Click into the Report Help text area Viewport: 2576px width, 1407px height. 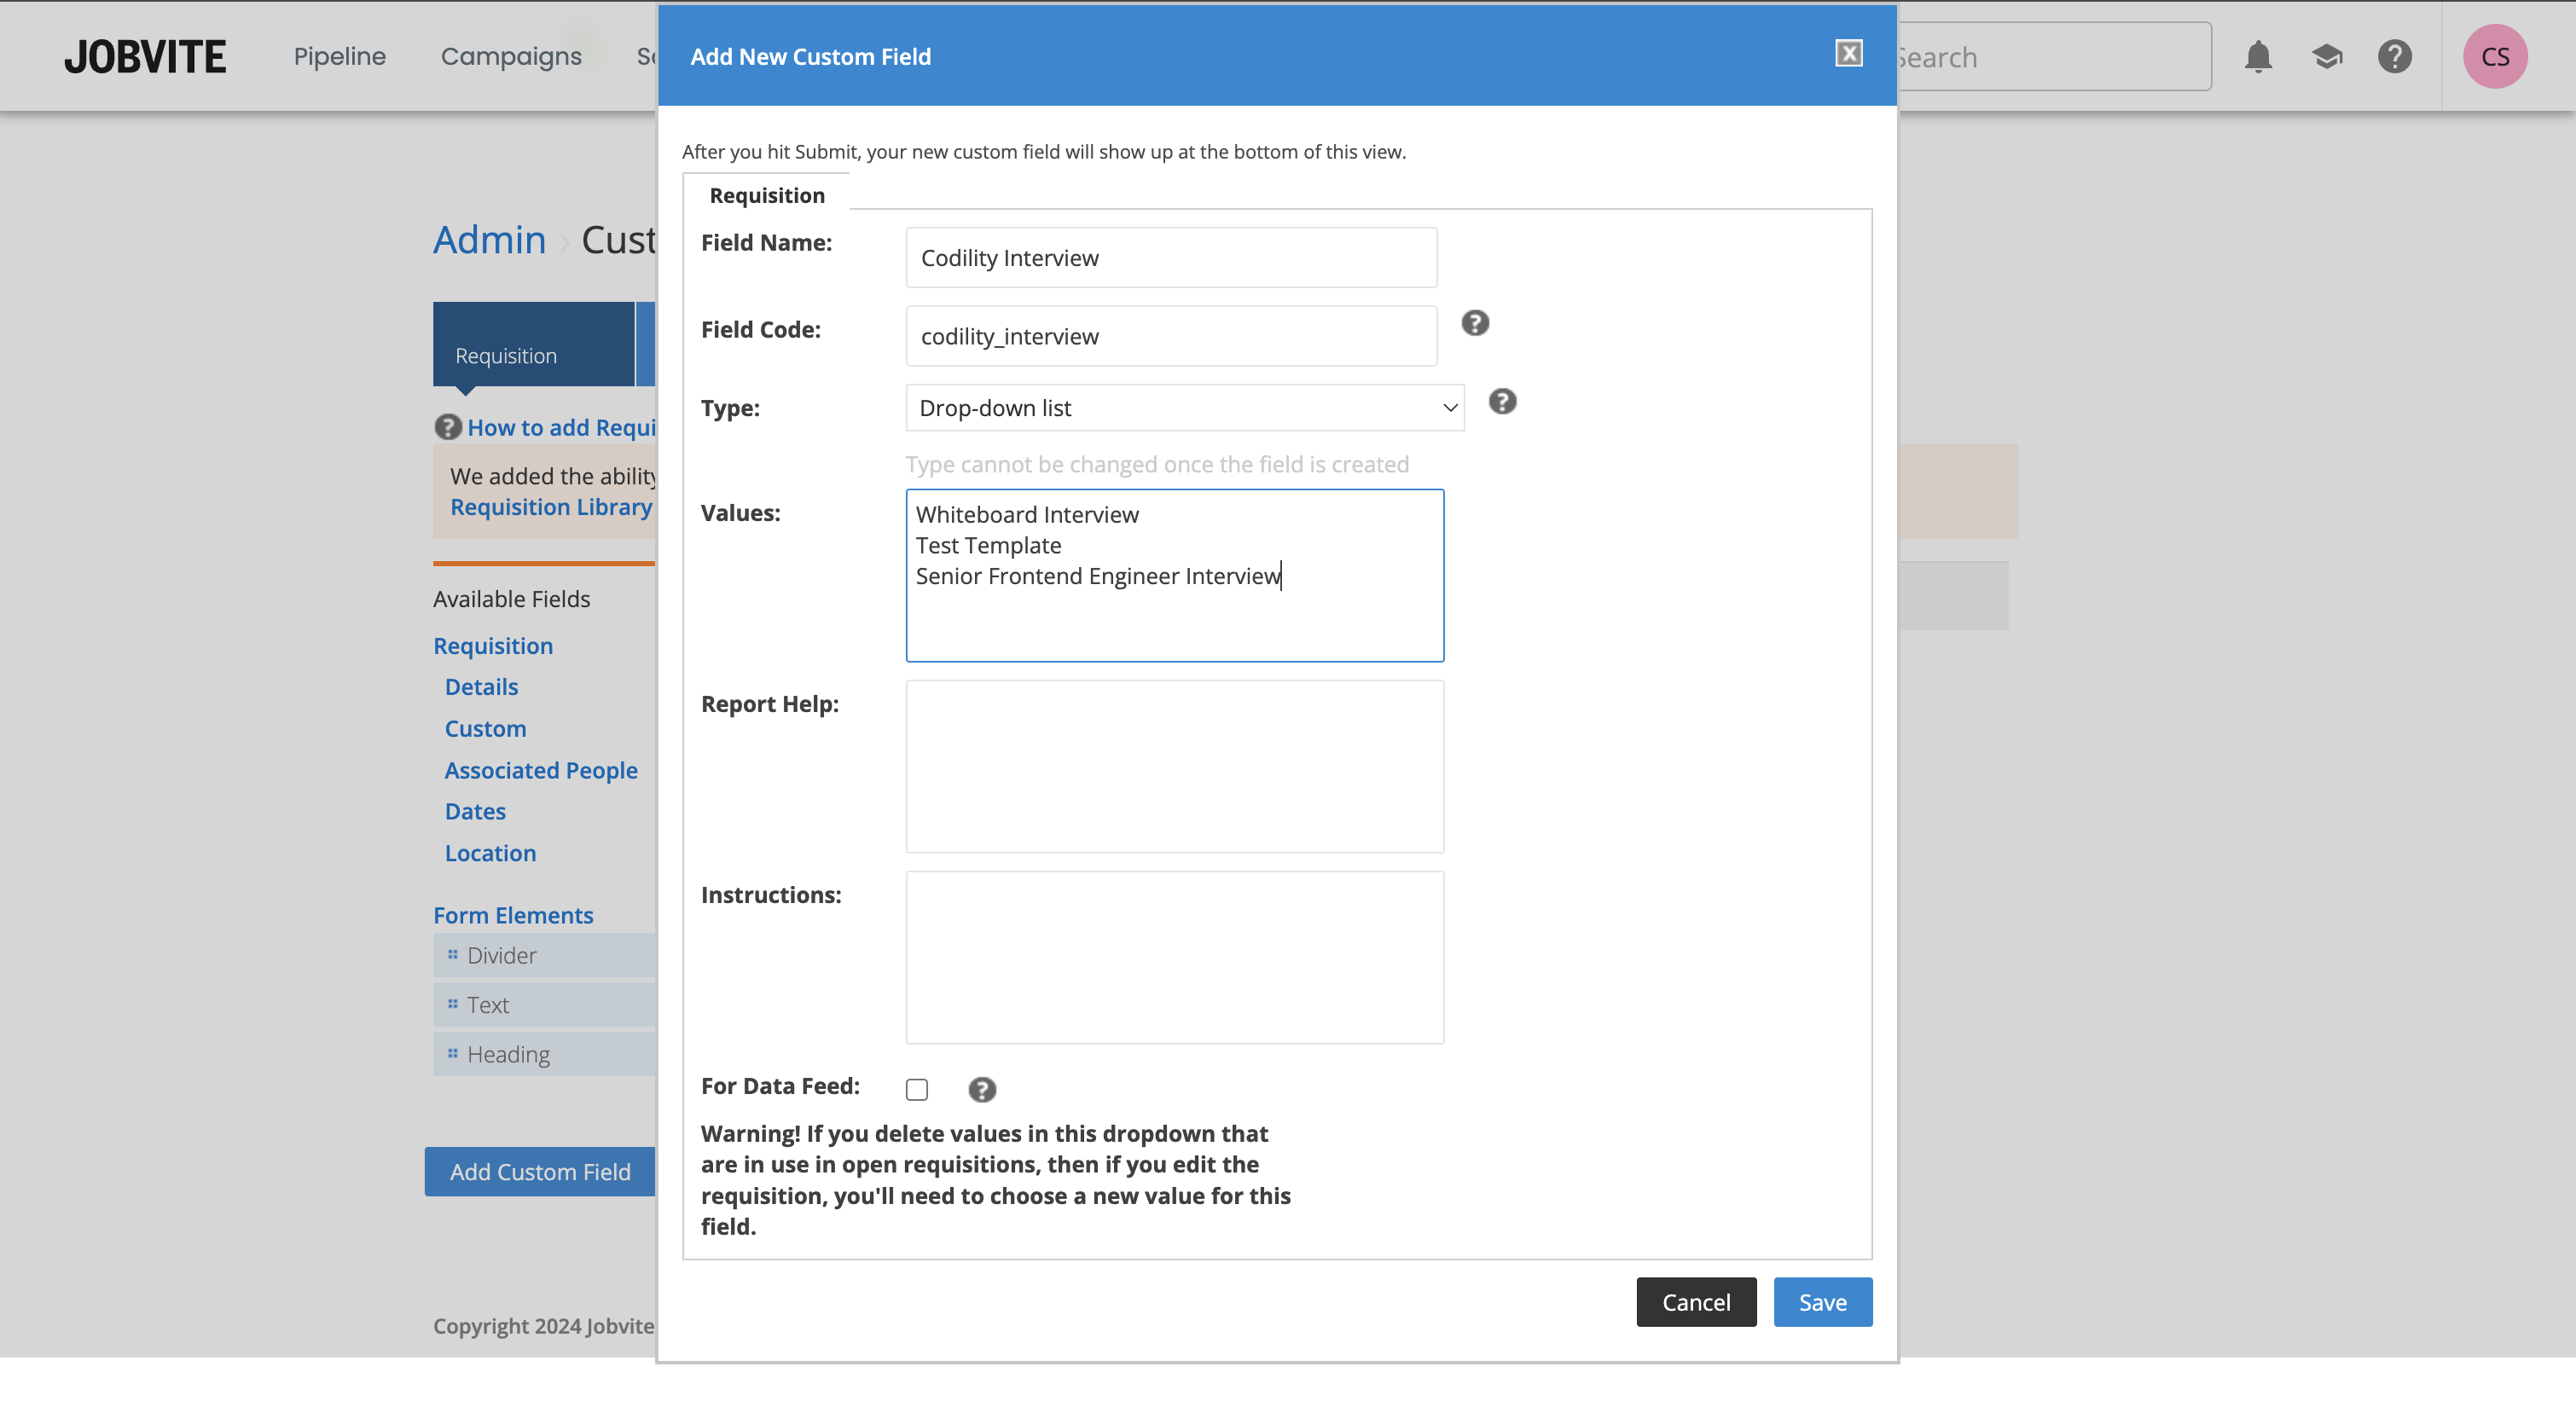pos(1174,766)
